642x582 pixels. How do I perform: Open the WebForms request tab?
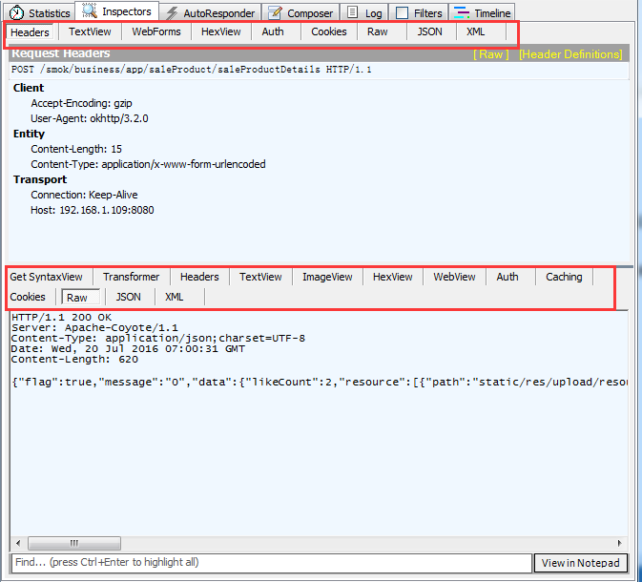(156, 31)
